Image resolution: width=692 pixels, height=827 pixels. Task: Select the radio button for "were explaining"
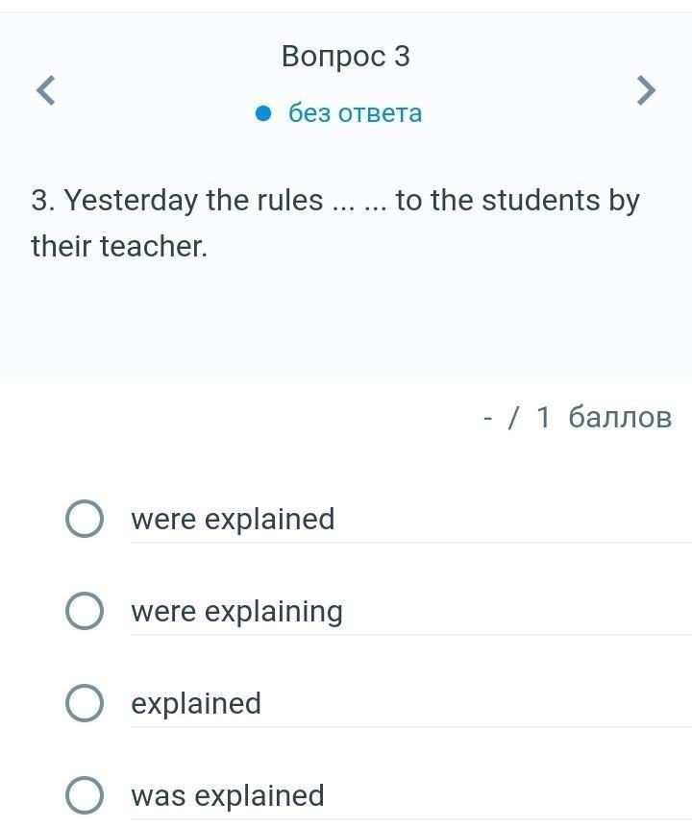click(x=85, y=611)
